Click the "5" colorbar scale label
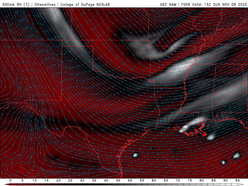The width and height of the screenshot is (248, 186). pos(22,180)
